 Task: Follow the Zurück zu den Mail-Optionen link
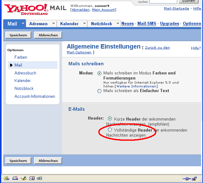157,48
